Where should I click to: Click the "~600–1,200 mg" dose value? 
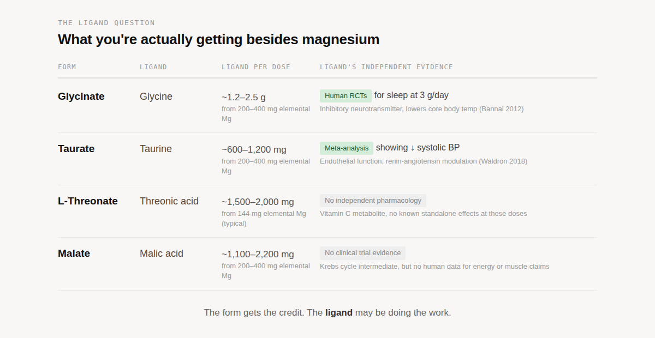254,149
